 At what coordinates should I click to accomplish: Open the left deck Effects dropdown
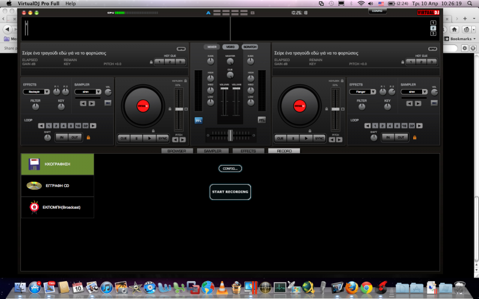tap(37, 91)
